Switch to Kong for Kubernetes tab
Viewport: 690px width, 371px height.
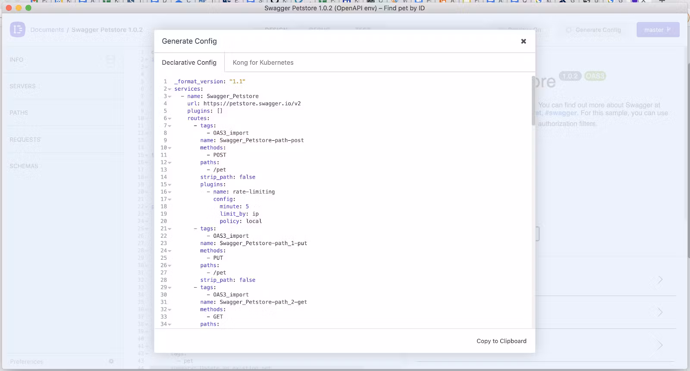coord(263,63)
